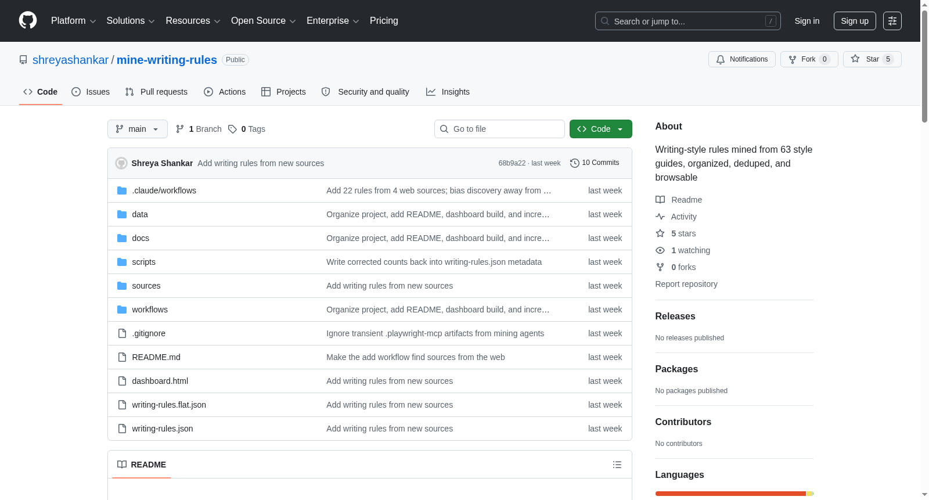
Task: Star this repository
Action: (x=872, y=59)
